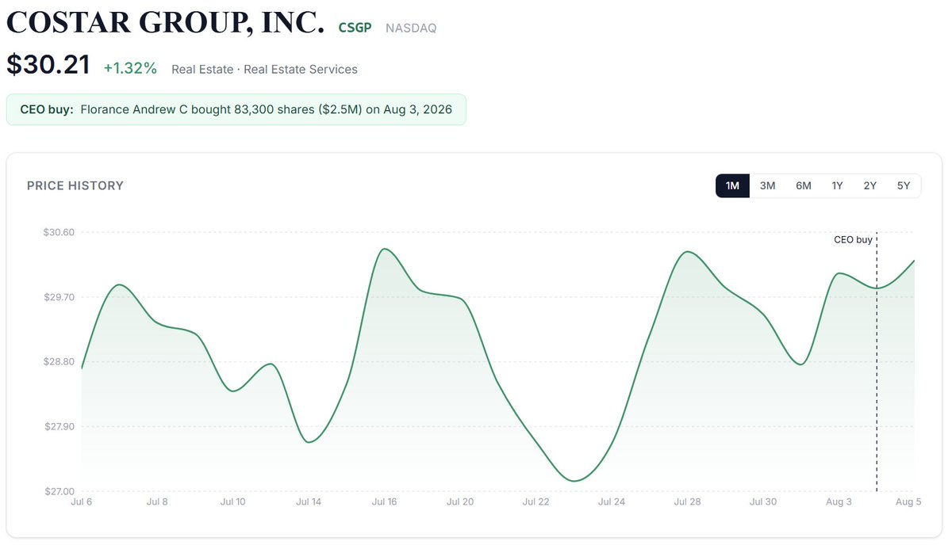The height and width of the screenshot is (549, 952).
Task: Click the Jul 20 date label
Action: click(x=460, y=501)
